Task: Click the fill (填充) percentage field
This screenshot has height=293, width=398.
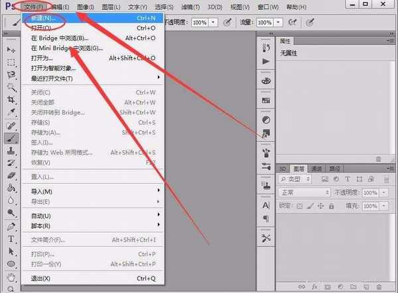Action: (370, 206)
